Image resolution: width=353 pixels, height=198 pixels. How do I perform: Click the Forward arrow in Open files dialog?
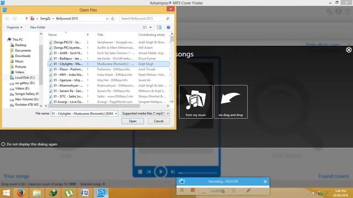[x=15, y=19]
